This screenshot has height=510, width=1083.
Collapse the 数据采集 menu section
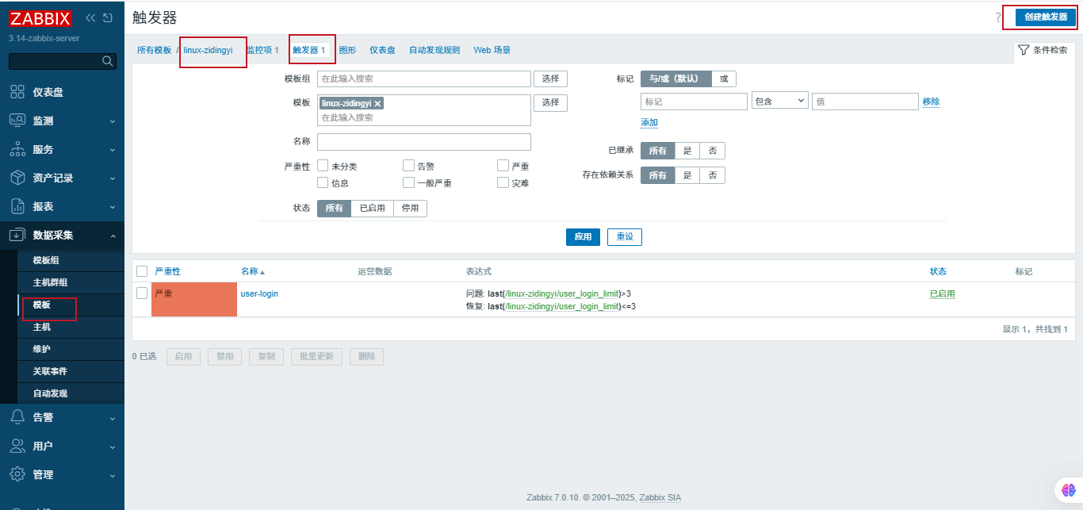pyautogui.click(x=113, y=236)
